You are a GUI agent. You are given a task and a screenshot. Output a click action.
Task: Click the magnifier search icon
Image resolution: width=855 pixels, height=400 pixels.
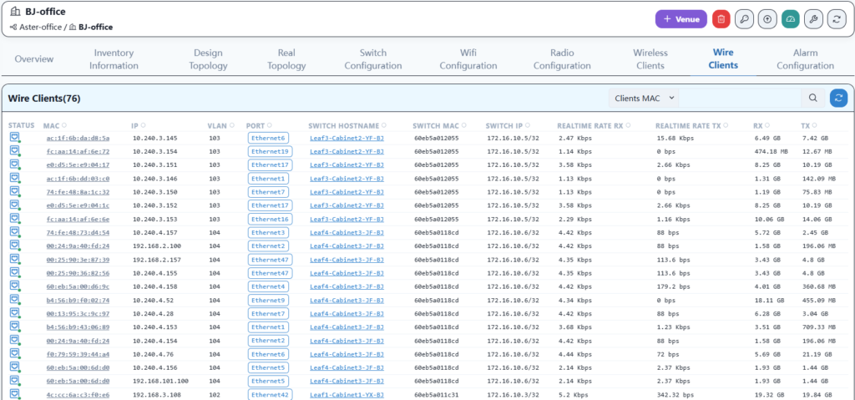pyautogui.click(x=812, y=98)
